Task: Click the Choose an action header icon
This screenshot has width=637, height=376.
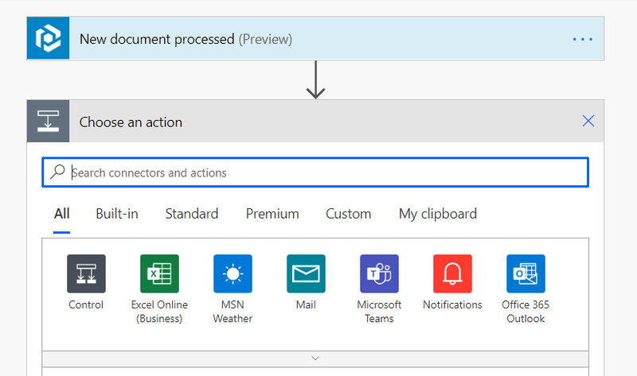Action: point(49,122)
